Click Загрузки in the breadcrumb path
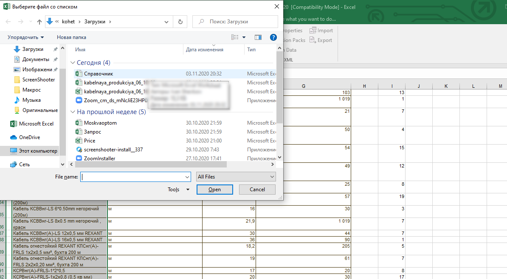Image resolution: width=507 pixels, height=279 pixels. (x=95, y=22)
